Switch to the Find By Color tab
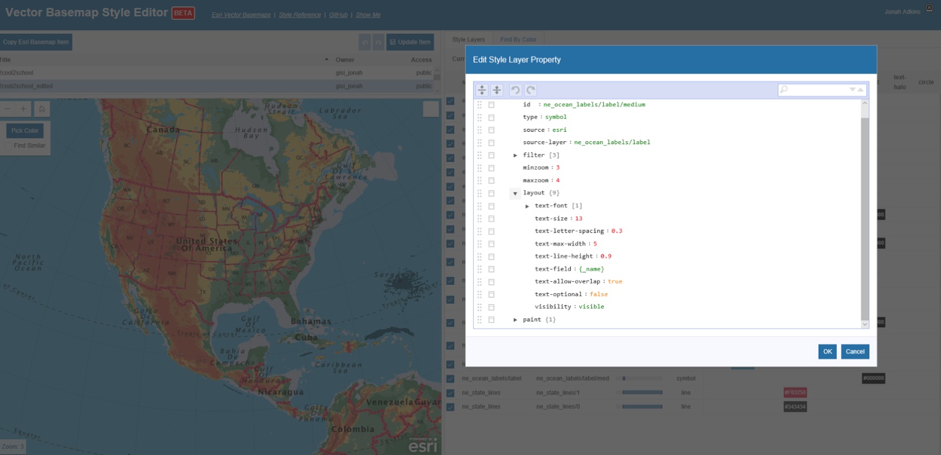The height and width of the screenshot is (455, 941). pyautogui.click(x=518, y=39)
